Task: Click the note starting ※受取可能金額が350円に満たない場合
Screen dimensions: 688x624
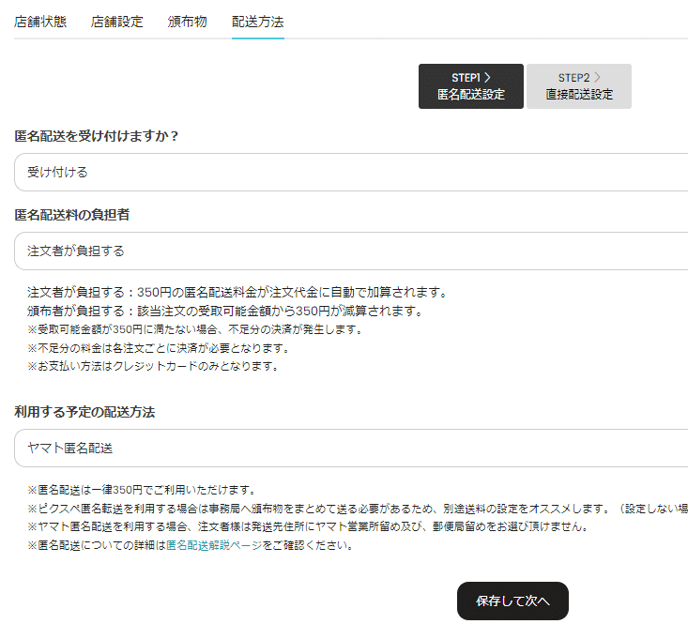Action: 195,329
